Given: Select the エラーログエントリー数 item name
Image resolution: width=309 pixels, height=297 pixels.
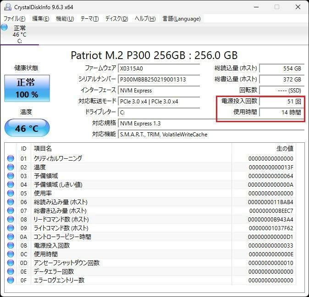Looking at the screenshot, I should [x=59, y=280].
